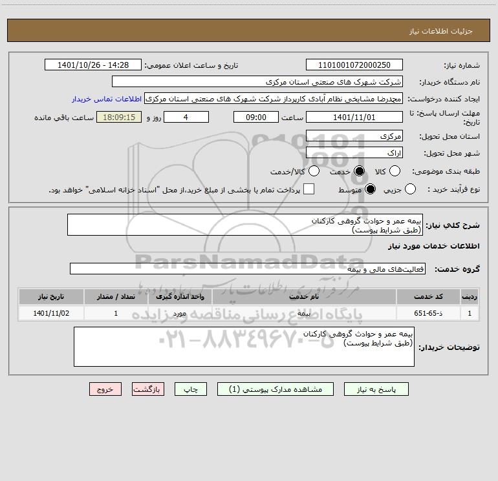Viewport: 498px width, 481px height.
Task: Toggle the اسناد خزانه اسلامی payment checkbox
Action: (x=309, y=189)
